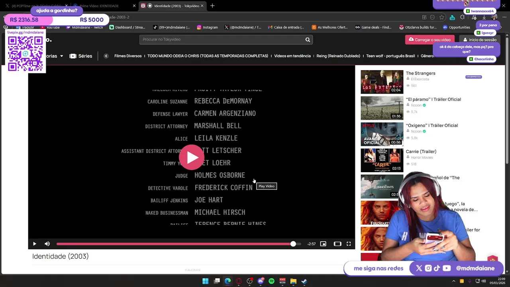Open 'Dashboard / Strea...' bookmark

pyautogui.click(x=127, y=28)
